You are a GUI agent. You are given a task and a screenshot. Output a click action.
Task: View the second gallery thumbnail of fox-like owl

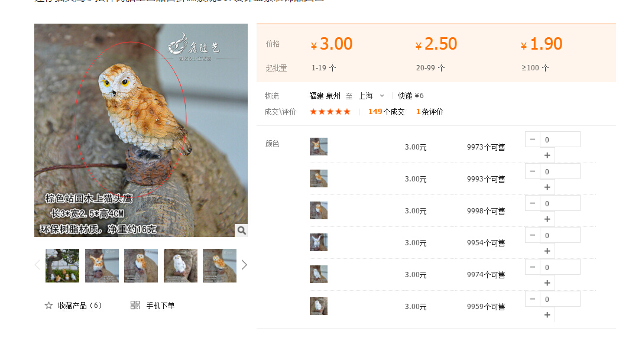point(102,265)
